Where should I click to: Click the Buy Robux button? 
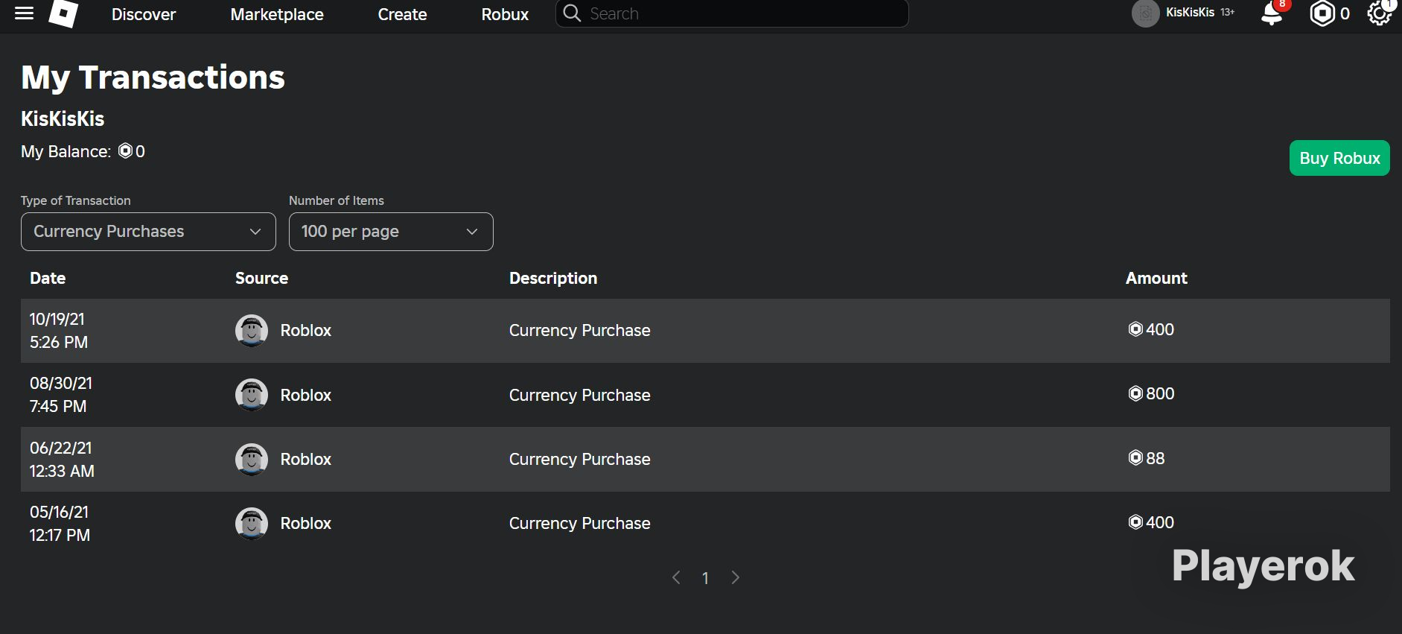1339,158
